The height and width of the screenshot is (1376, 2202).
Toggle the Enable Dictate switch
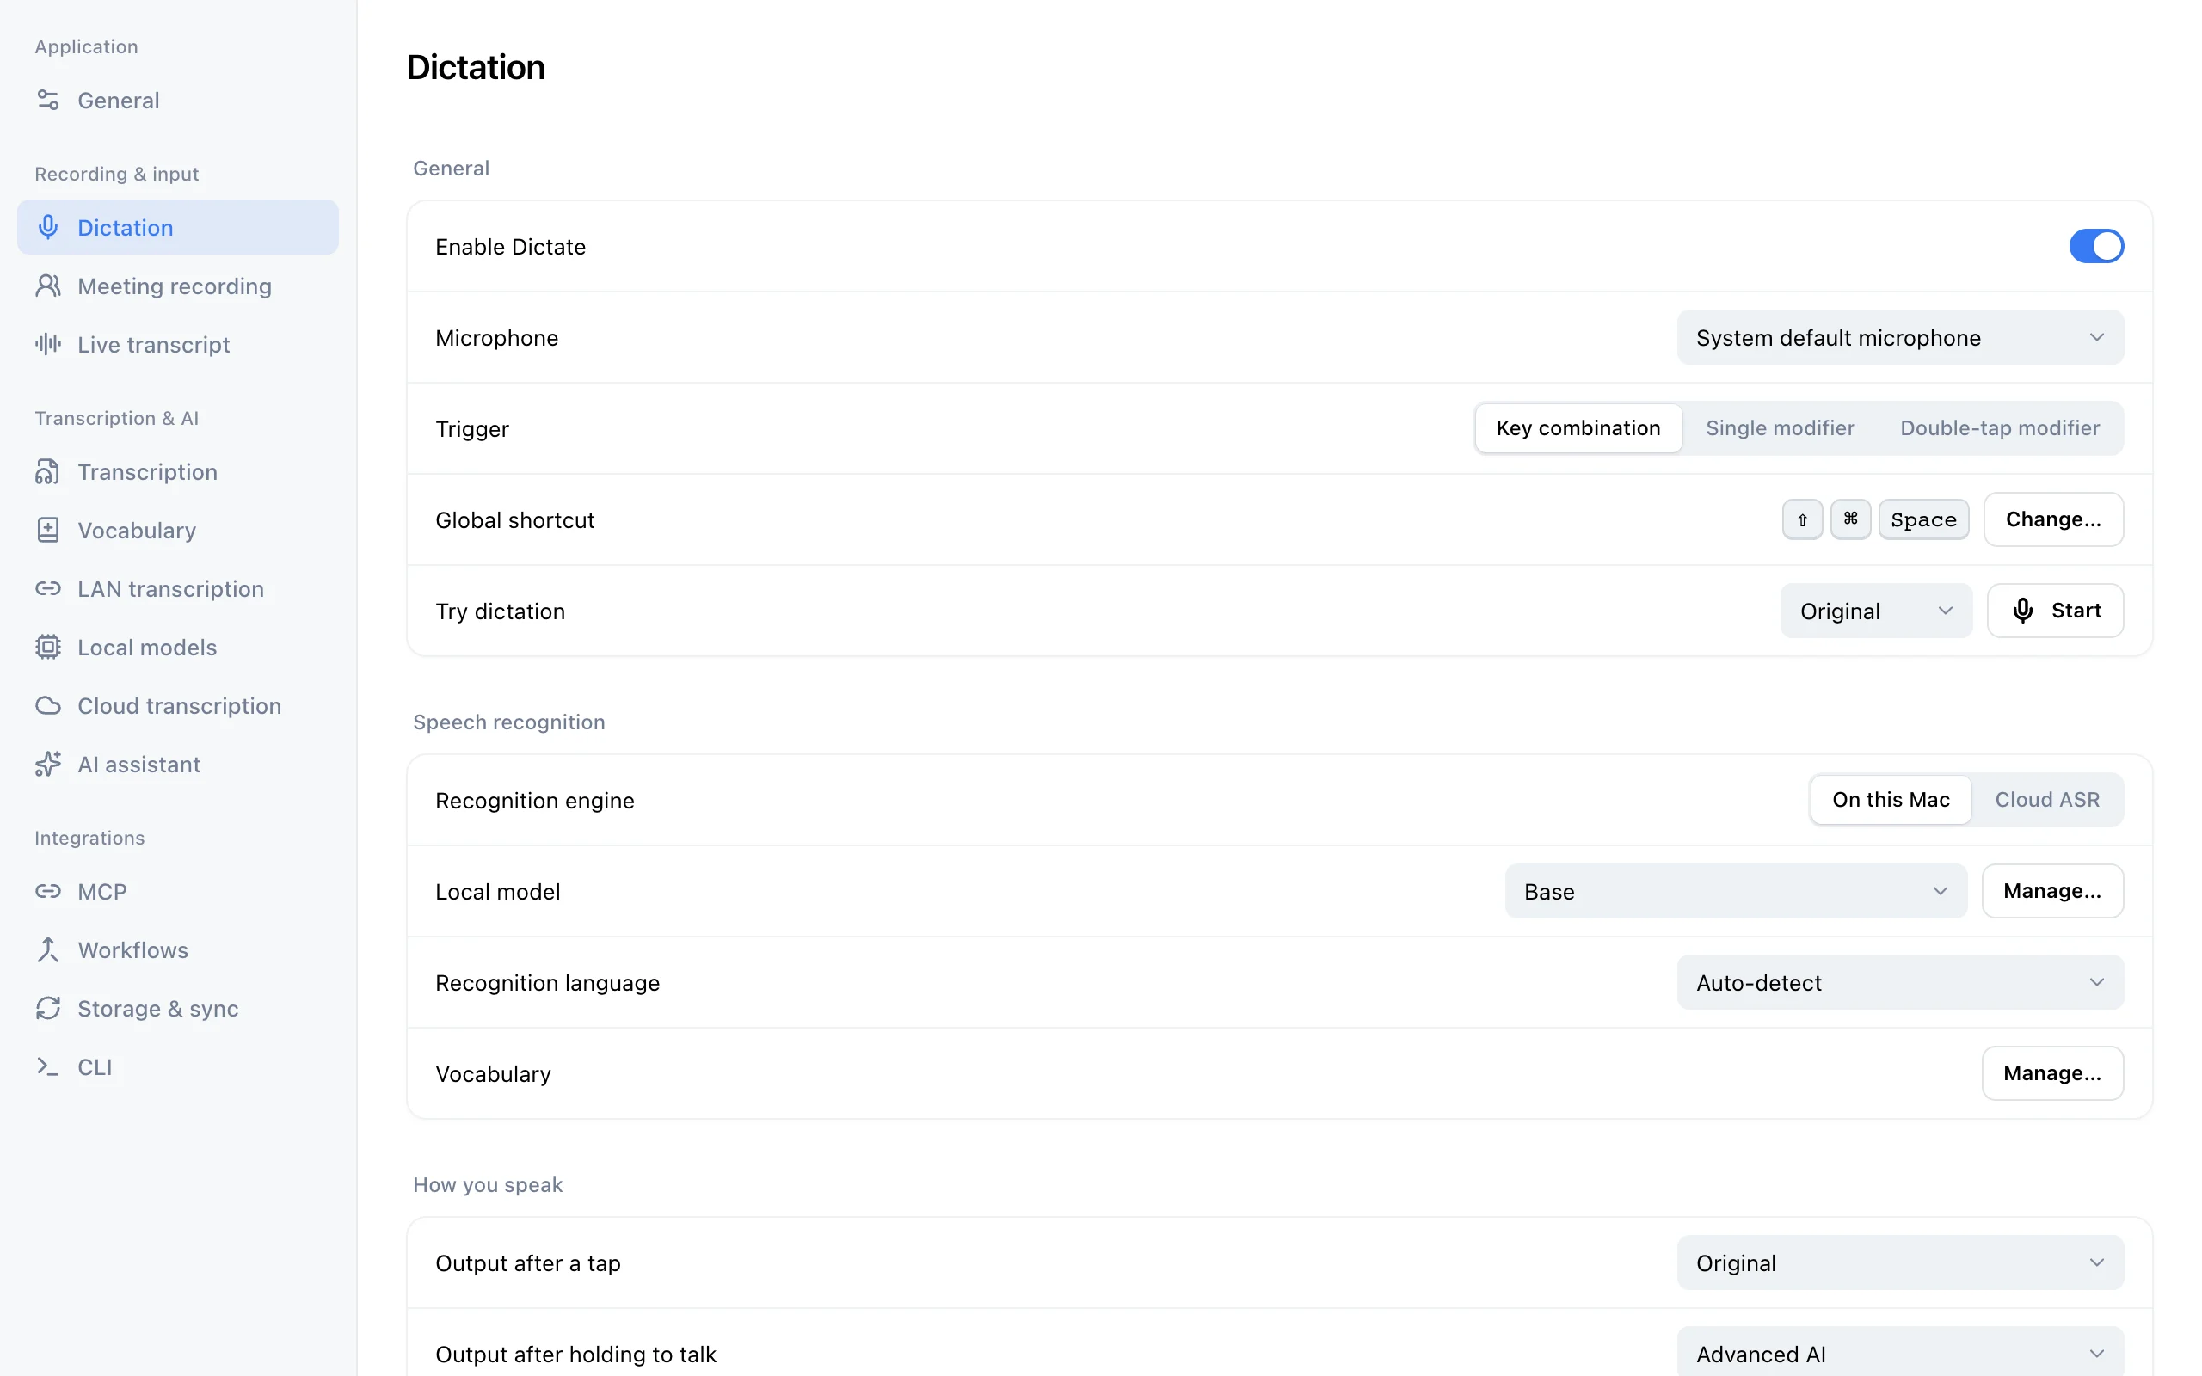click(2096, 246)
